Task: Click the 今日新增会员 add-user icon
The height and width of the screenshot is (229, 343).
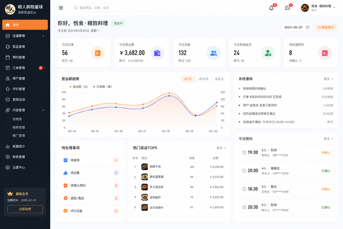Action: pos(268,53)
